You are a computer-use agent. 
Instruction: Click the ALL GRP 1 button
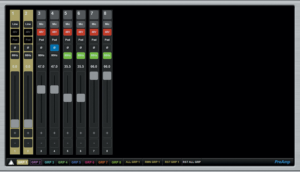click(133, 162)
